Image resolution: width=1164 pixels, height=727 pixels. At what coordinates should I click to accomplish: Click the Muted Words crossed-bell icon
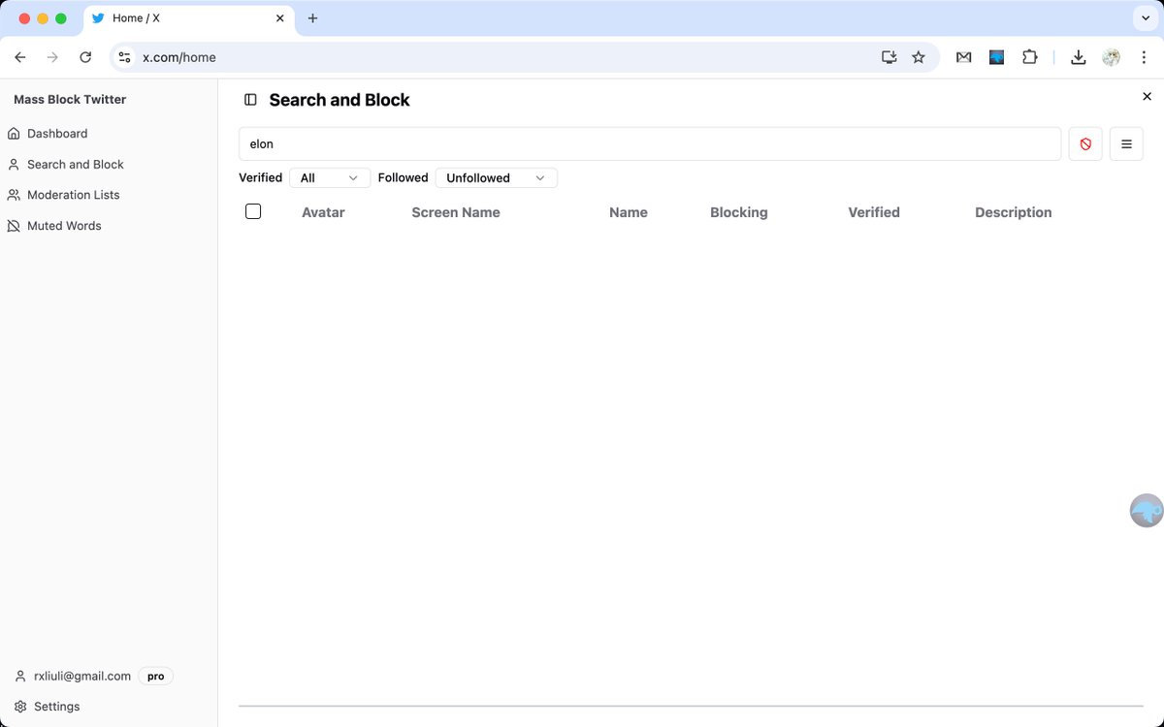(x=14, y=226)
